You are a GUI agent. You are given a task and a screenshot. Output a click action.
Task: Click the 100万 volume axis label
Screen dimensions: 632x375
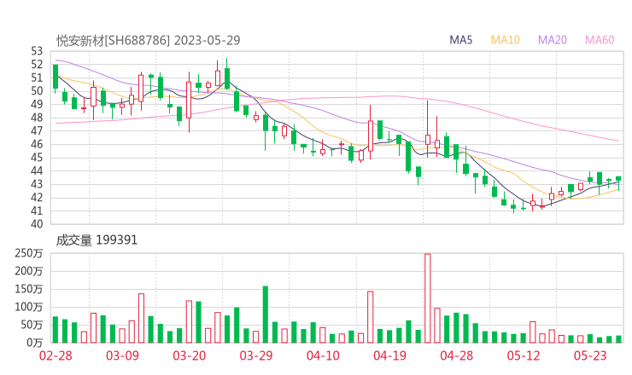tap(29, 307)
